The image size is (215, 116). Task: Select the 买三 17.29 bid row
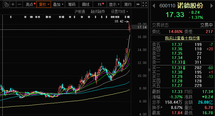[x=182, y=77]
